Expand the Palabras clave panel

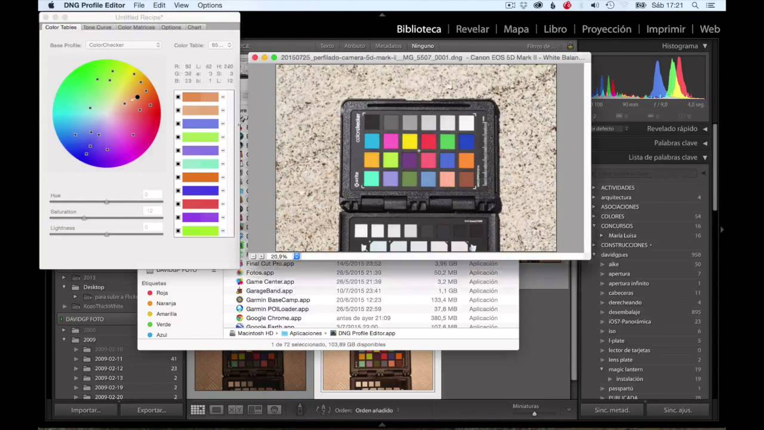click(x=705, y=143)
